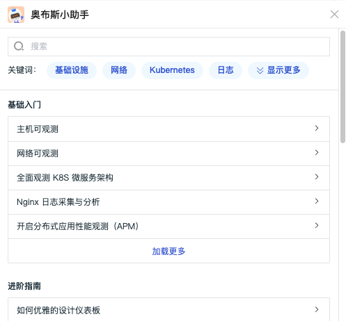Open the 网络可观测 article
346x321 pixels.
click(x=168, y=154)
